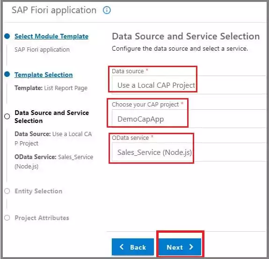The height and width of the screenshot is (259, 269).
Task: Open the Project Attributes wizard step label
Action: (42, 218)
